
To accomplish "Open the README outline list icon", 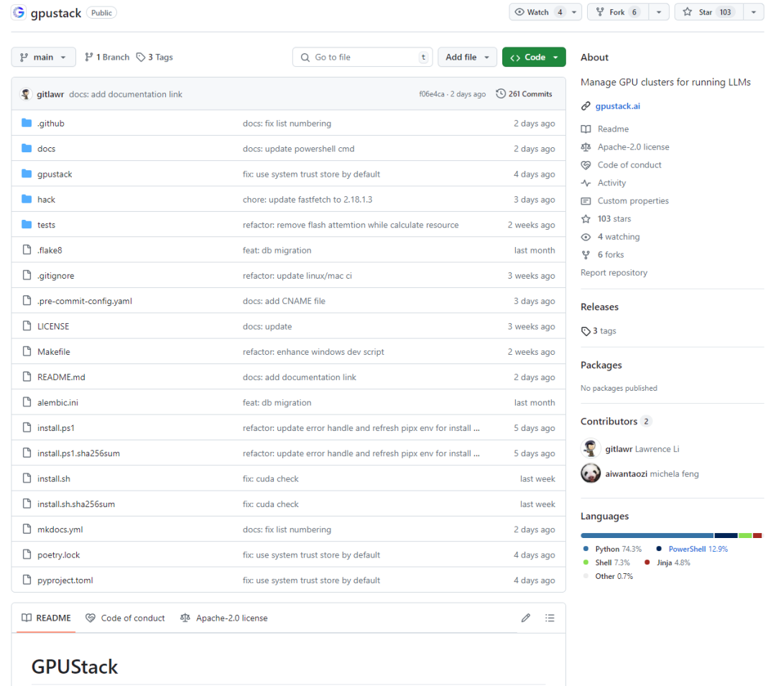I will click(550, 618).
